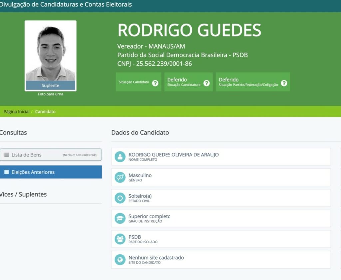Click help icon beside Situação Partido/Federação/Coligação
Viewport: 341px width, 280px height.
(284, 83)
